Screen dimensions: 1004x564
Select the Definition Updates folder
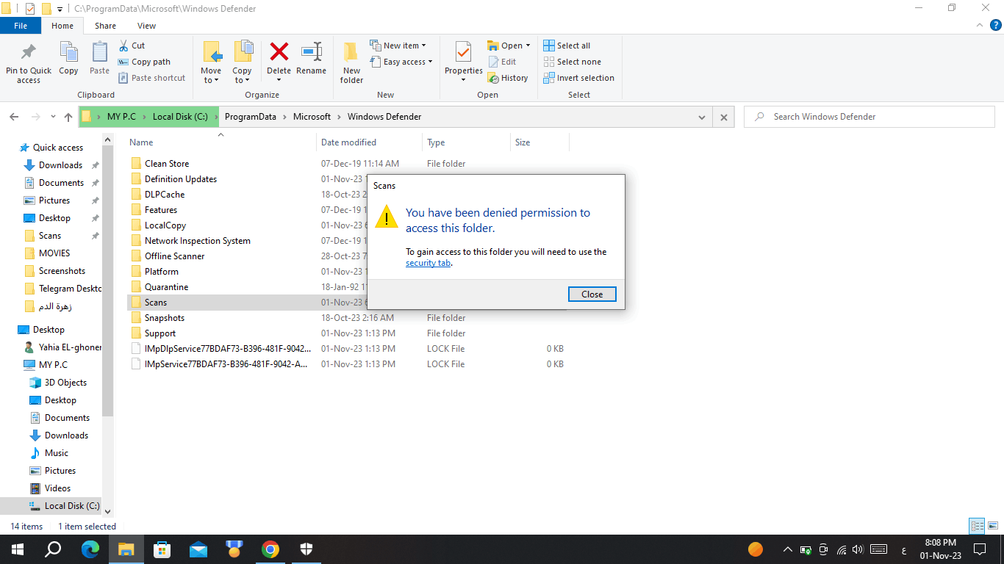click(x=181, y=179)
